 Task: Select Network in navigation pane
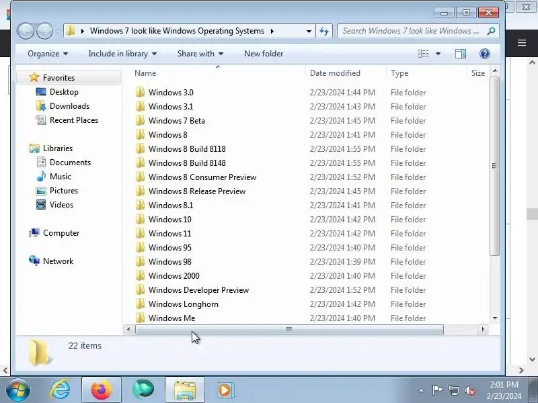click(58, 261)
